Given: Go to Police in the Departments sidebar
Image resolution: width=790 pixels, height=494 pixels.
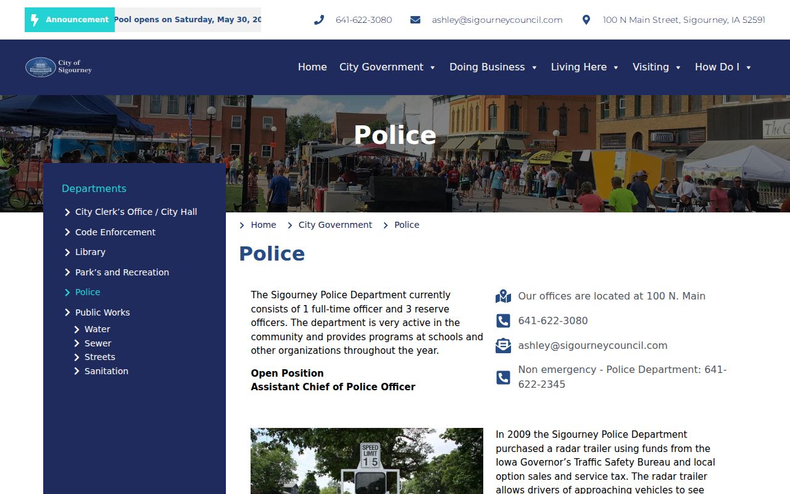Looking at the screenshot, I should (88, 292).
